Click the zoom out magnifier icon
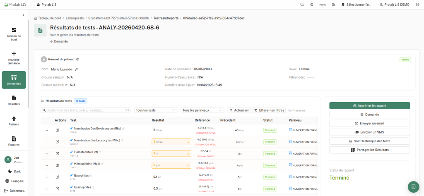The image size is (424, 196). [312, 4]
